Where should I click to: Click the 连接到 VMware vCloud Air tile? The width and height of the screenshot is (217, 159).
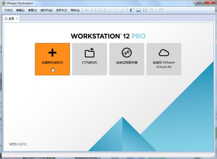click(164, 59)
